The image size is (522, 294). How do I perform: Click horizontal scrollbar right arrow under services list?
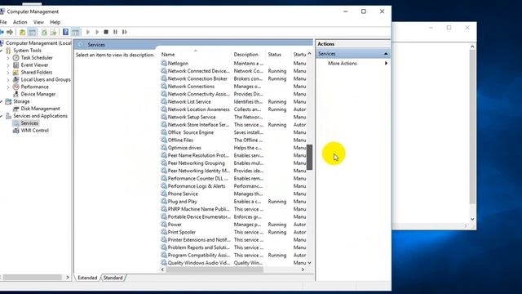coord(303,269)
